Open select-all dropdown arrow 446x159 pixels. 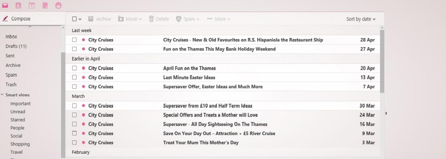80,19
